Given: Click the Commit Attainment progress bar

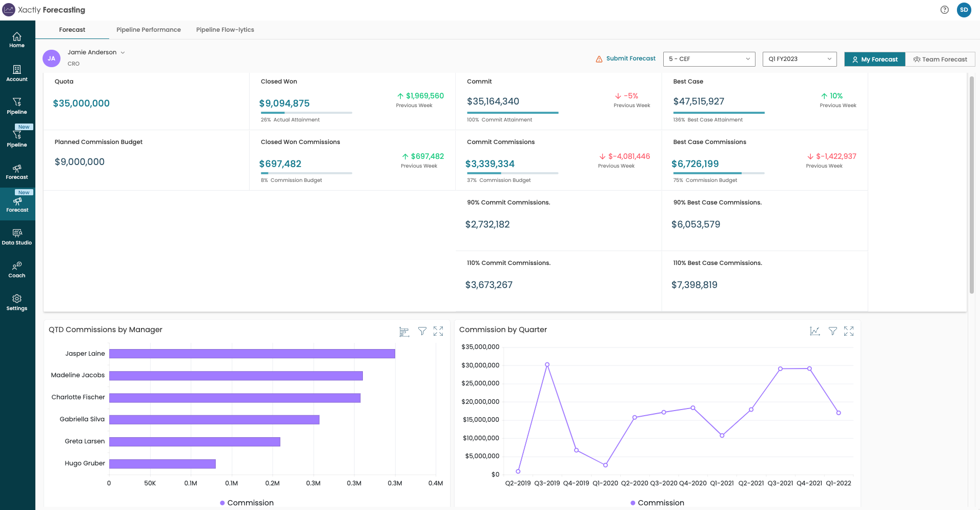Looking at the screenshot, I should click(512, 112).
